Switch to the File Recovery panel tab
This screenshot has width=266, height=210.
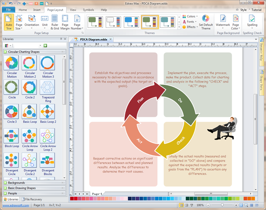tap(33, 199)
